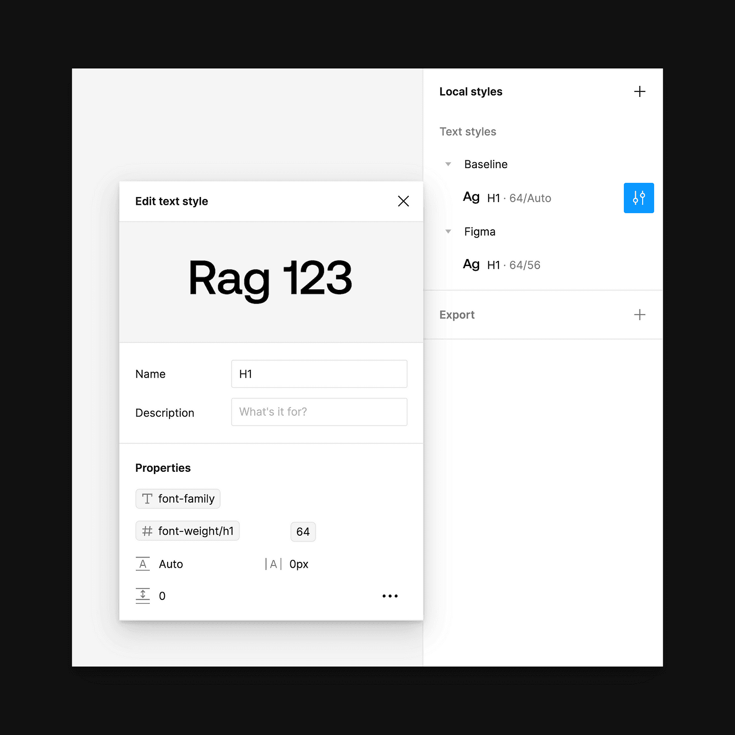Add an export setting with plus icon

[x=639, y=315]
